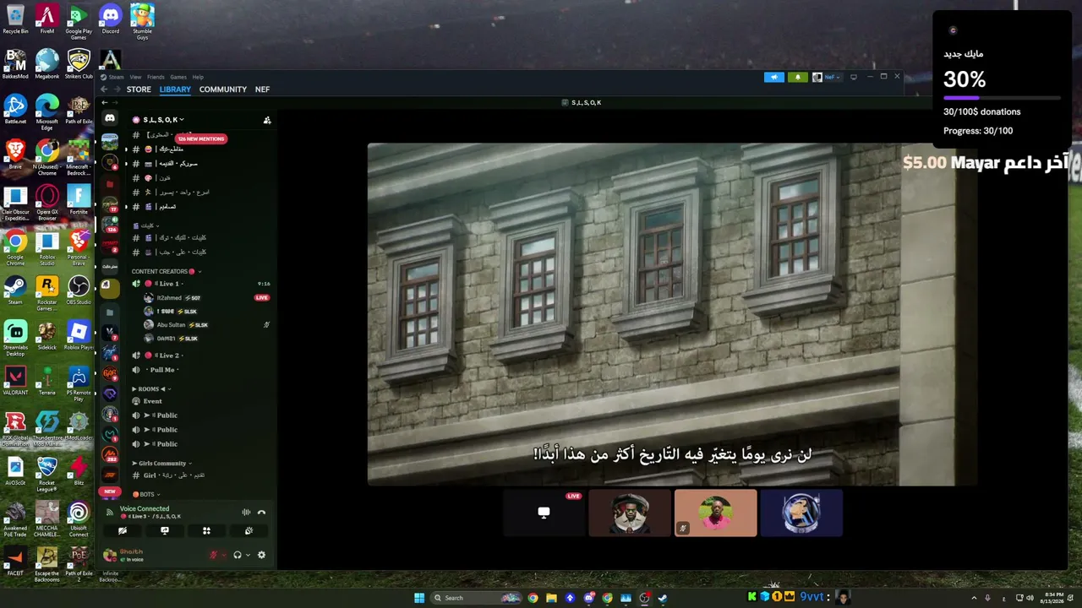Select the Streamlabs Desktop icon
Viewport: 1082px width, 608px height.
click(15, 338)
